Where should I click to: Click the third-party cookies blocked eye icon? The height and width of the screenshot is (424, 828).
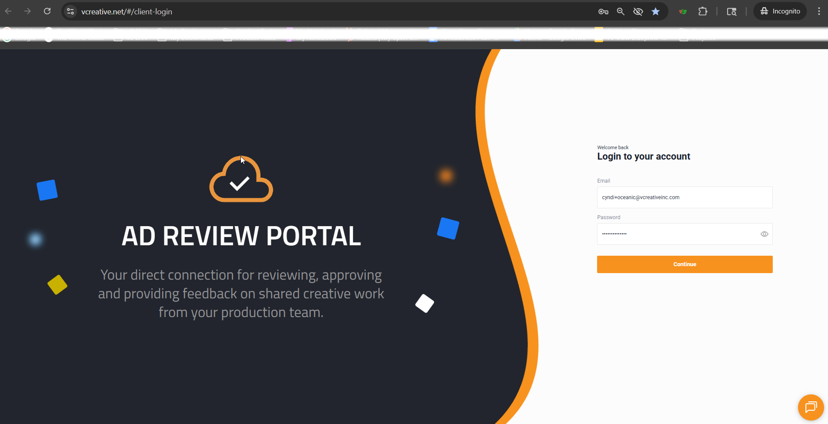(x=638, y=12)
